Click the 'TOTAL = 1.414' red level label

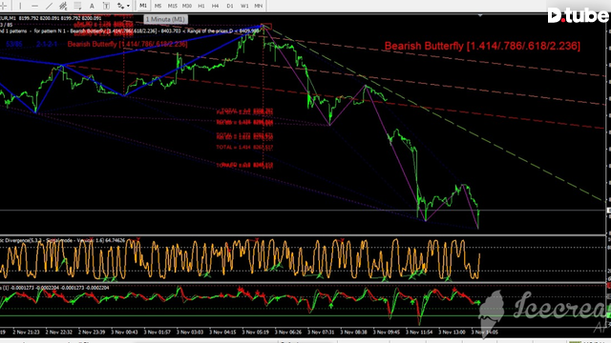244,148
